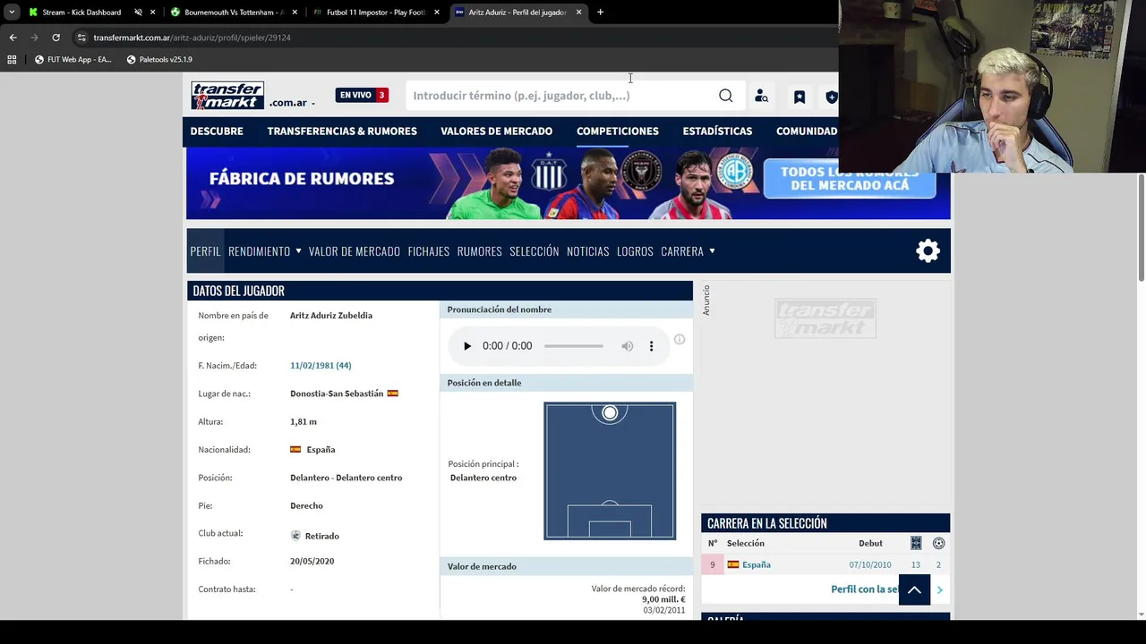Click the scroll-to-top arrow button
Image resolution: width=1146 pixels, height=644 pixels.
click(914, 590)
